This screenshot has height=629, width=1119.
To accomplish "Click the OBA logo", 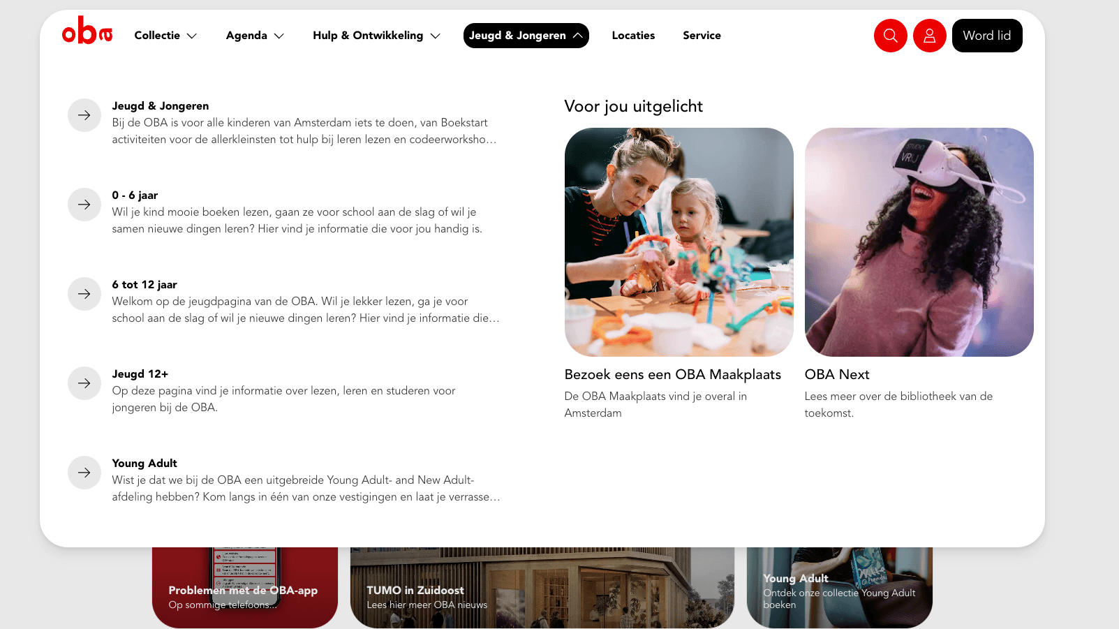I will tap(87, 31).
